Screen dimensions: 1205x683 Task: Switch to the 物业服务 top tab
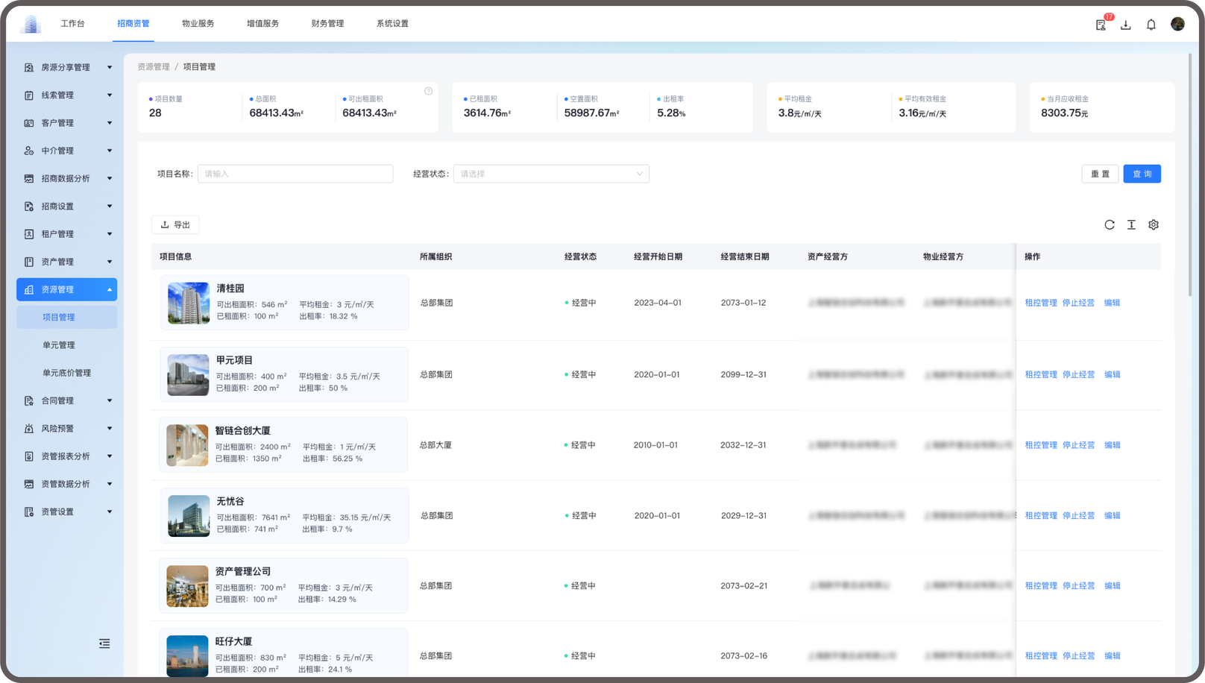pos(198,24)
